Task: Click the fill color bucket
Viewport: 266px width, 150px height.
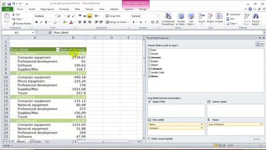Action: click(64, 22)
